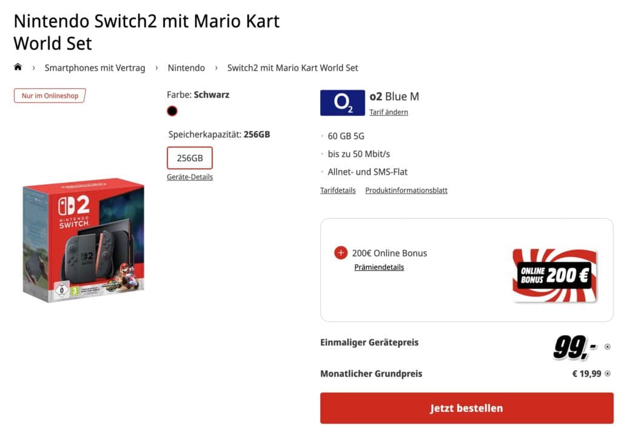
Task: Go to the home page icon
Action: (18, 67)
